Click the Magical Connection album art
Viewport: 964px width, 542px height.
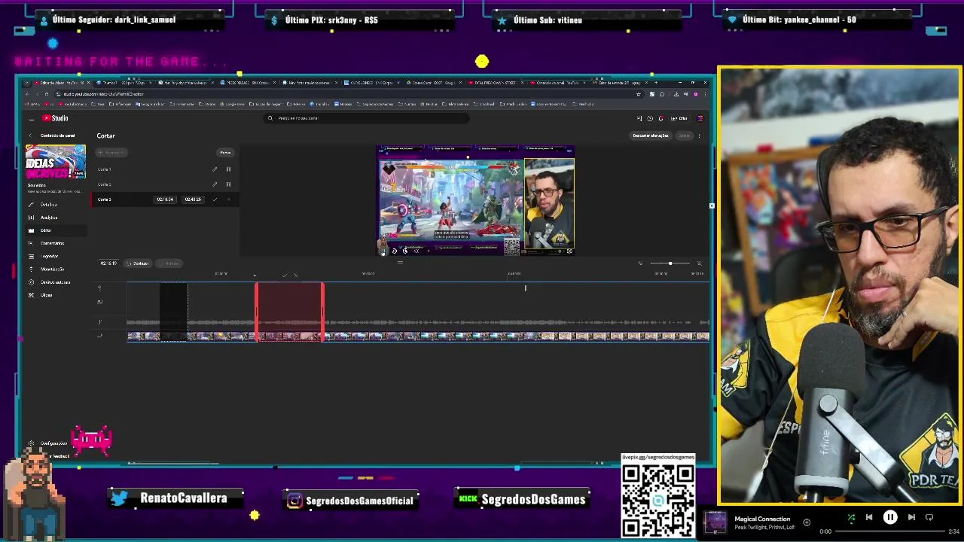coord(715,522)
